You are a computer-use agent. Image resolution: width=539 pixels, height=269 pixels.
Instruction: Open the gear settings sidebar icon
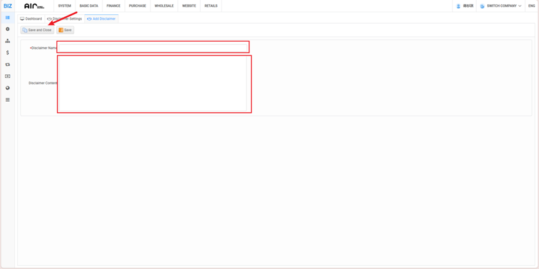(7, 29)
